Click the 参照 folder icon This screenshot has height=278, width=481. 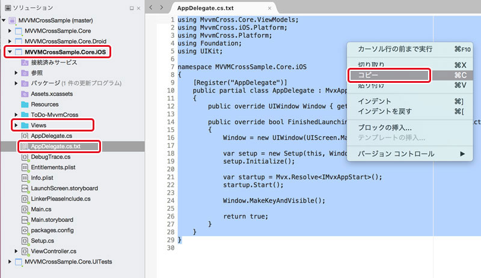coord(25,73)
